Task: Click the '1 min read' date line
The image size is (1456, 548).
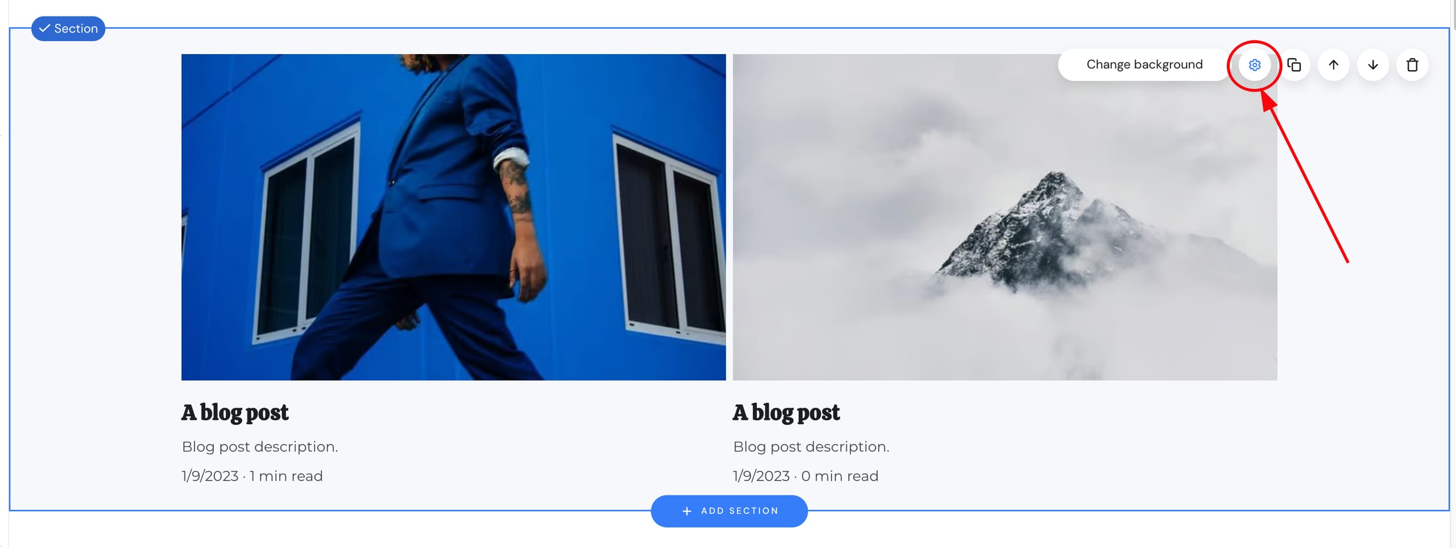Action: pyautogui.click(x=252, y=476)
